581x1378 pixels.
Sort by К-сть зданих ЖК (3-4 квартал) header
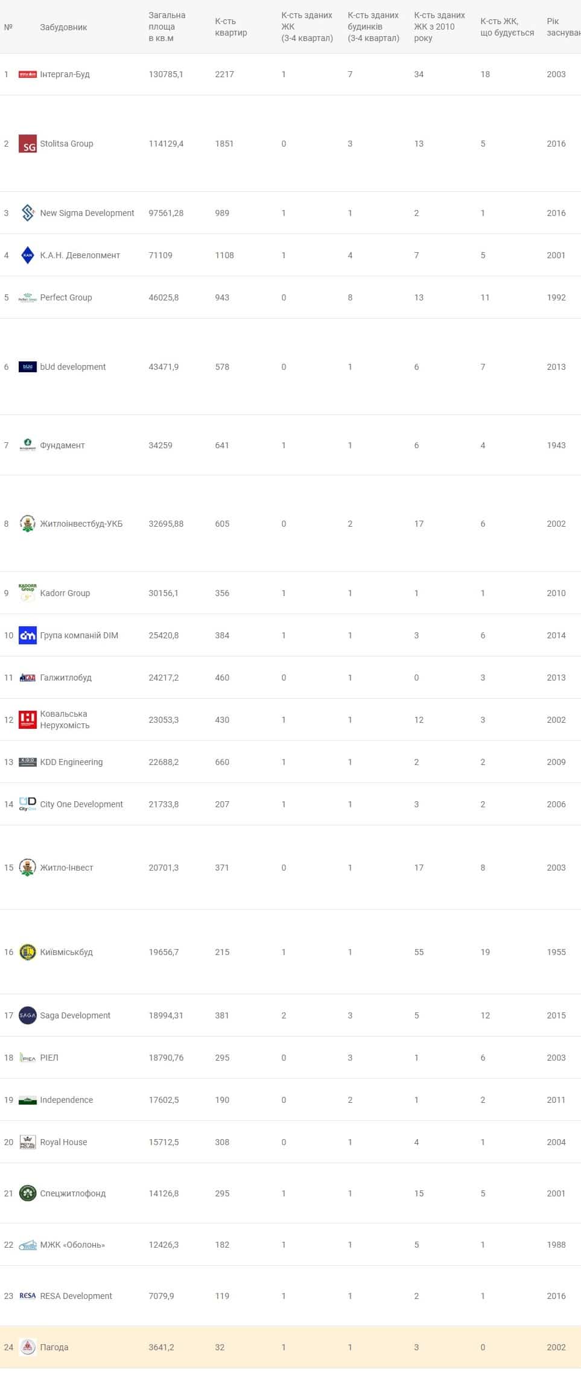point(307,27)
